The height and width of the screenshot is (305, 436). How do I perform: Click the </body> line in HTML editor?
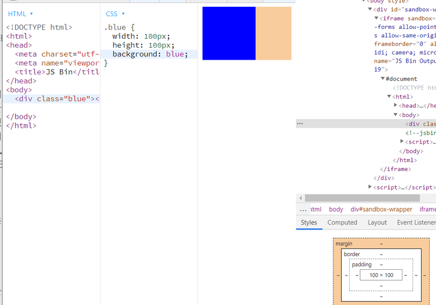(21, 116)
